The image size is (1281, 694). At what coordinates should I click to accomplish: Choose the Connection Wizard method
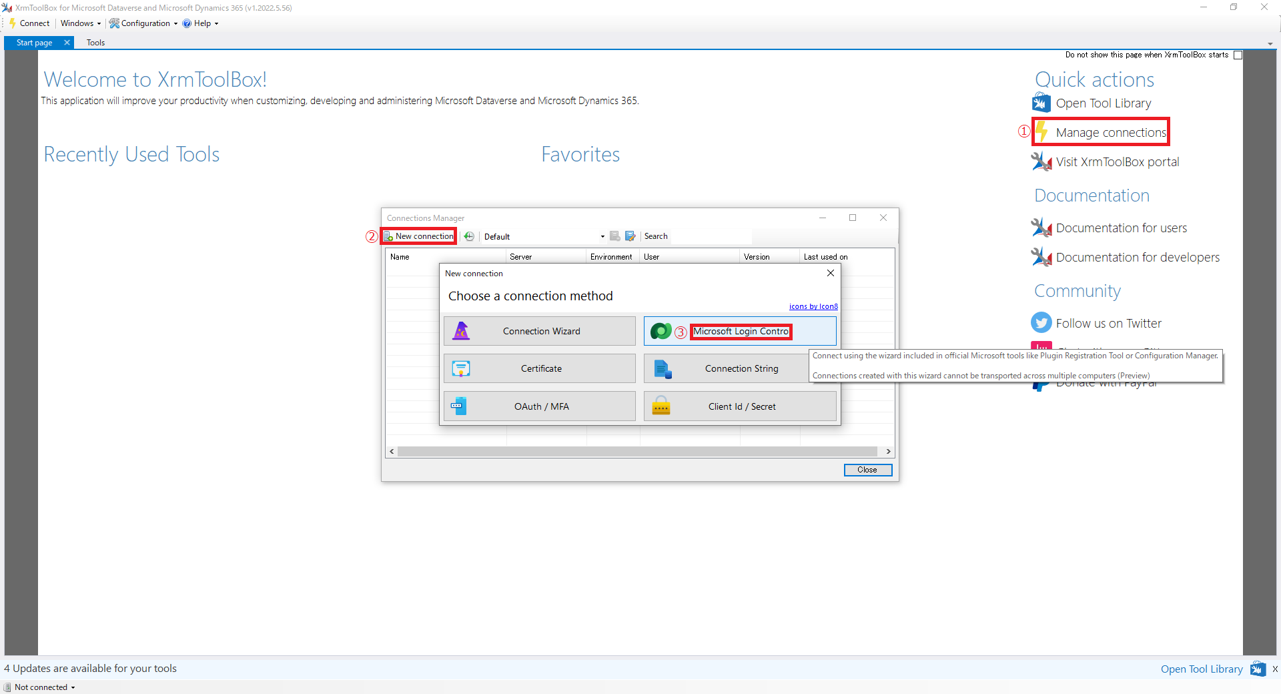pyautogui.click(x=540, y=331)
